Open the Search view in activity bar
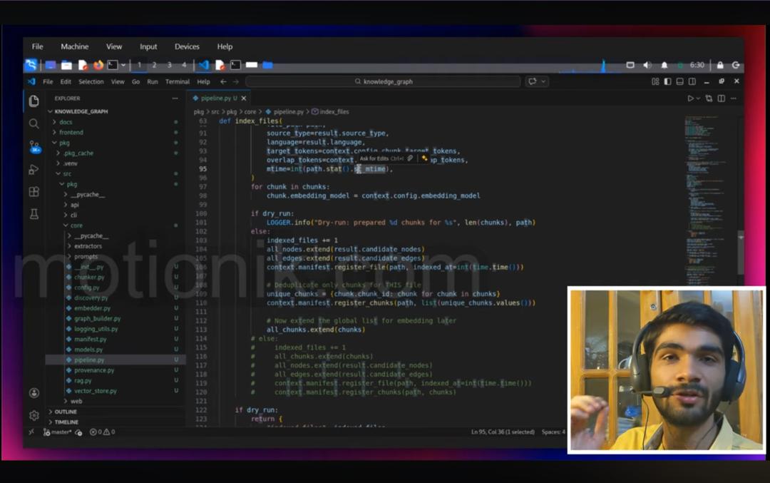This screenshot has width=770, height=483. pyautogui.click(x=34, y=123)
